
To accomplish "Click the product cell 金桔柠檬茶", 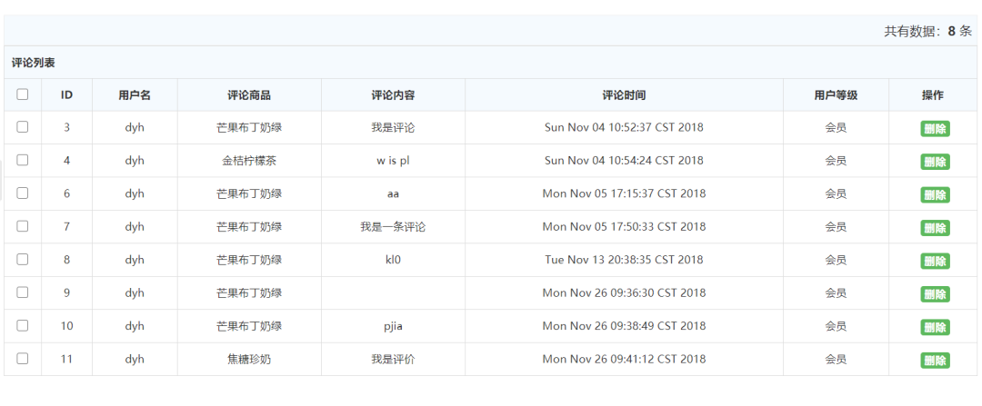I will point(249,161).
